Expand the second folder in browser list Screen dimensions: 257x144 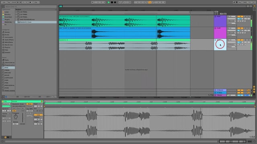pyautogui.click(x=16, y=14)
